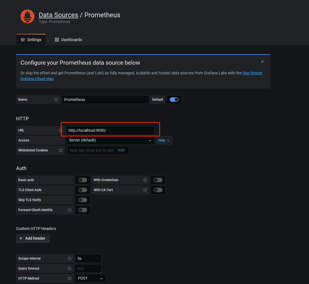Click the info icon beside Whitelisted Cookies

61,150
